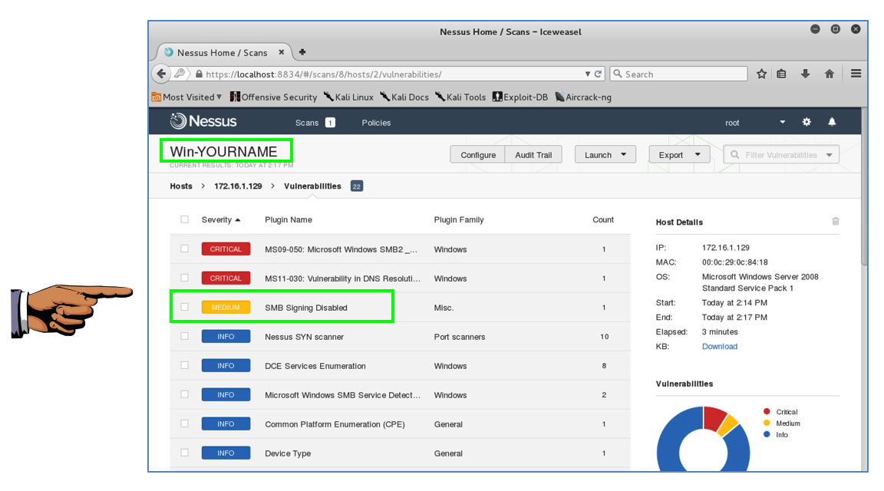
Task: Click the yellow Medium legend swatch
Action: (x=767, y=423)
